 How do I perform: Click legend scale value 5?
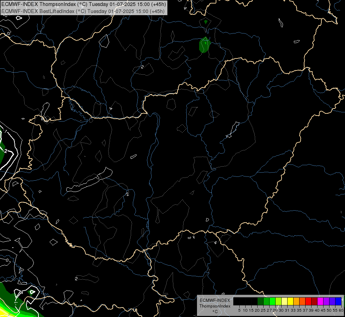click(x=239, y=310)
